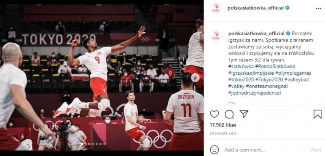Open polskasiatkowka_official username in caption
The image size is (325, 156).
pyautogui.click(x=256, y=34)
